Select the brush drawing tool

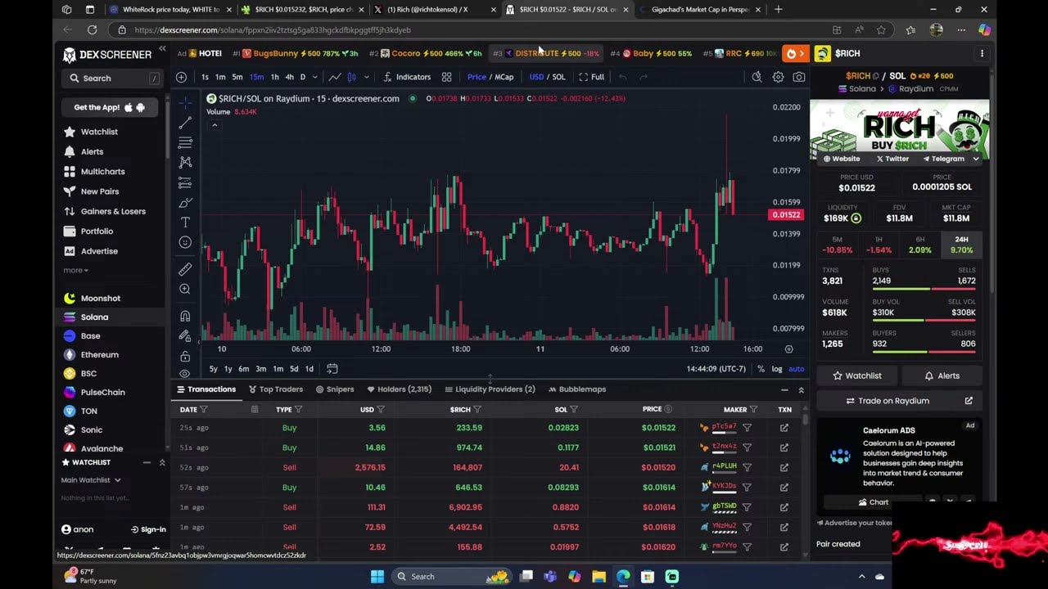tap(185, 202)
